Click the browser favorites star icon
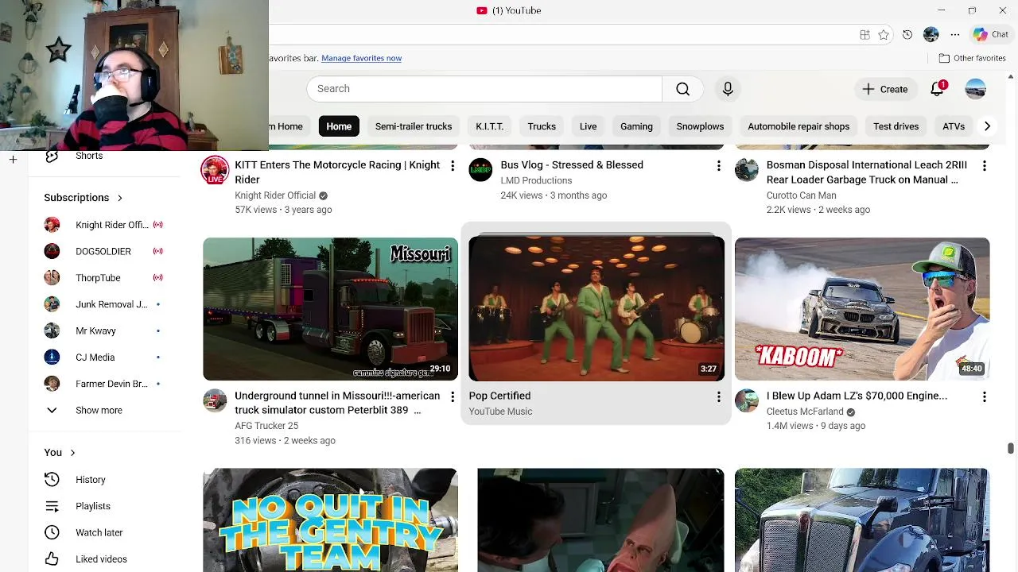 pyautogui.click(x=884, y=35)
